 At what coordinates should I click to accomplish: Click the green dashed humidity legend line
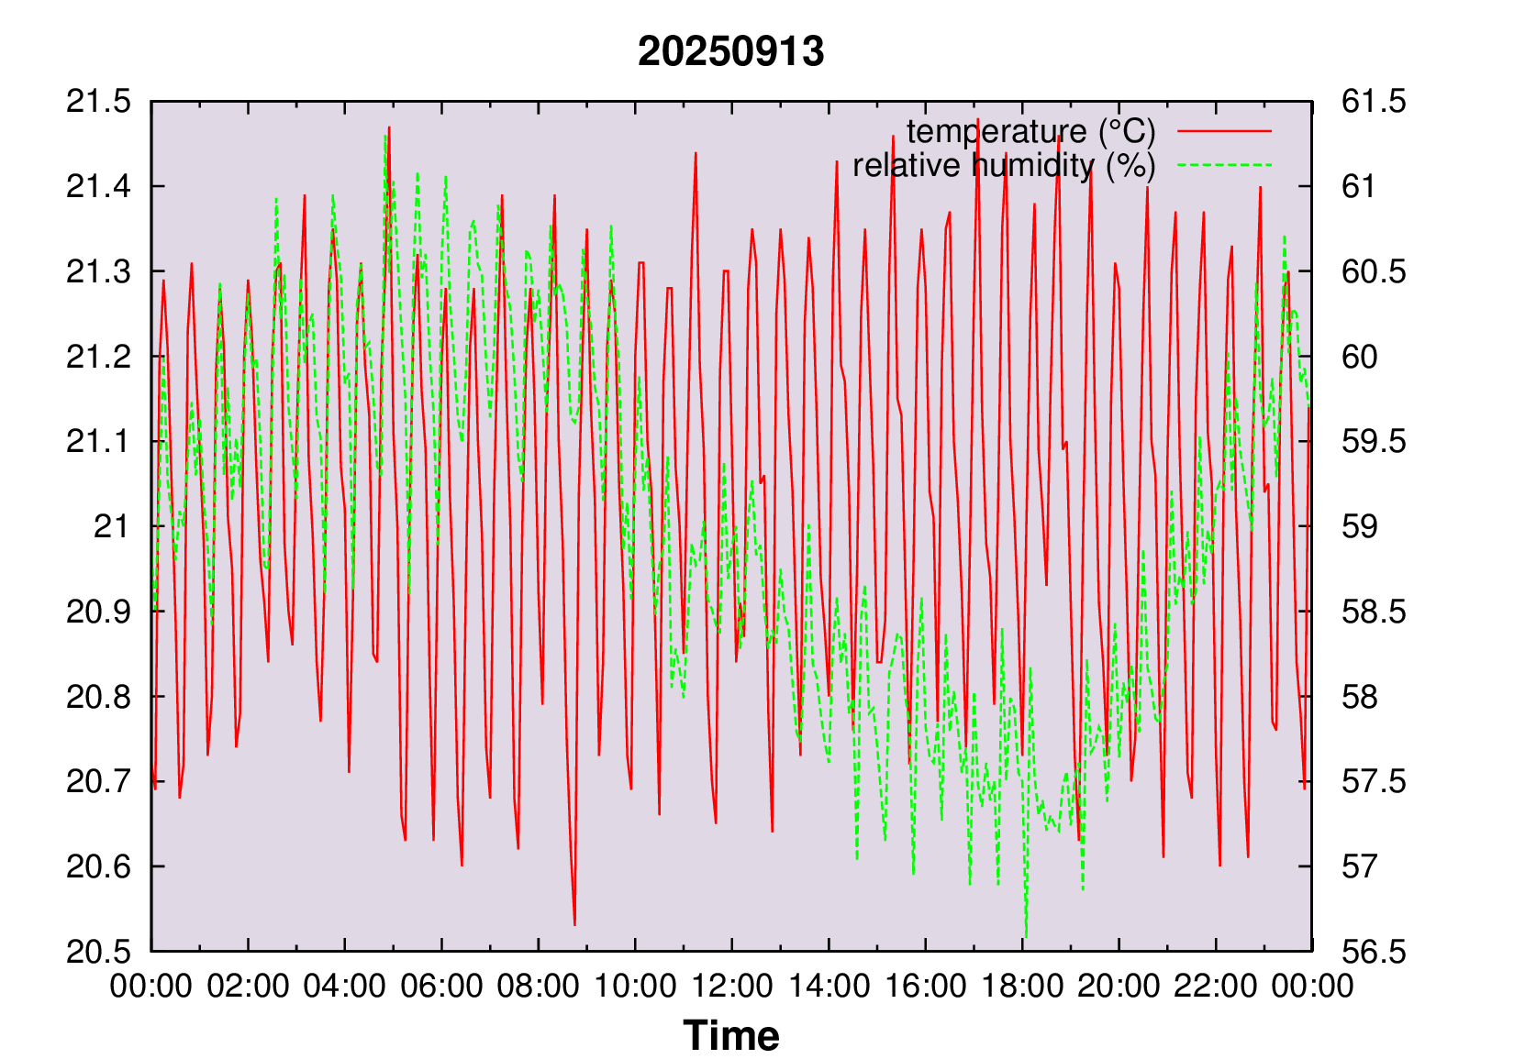tap(1224, 166)
